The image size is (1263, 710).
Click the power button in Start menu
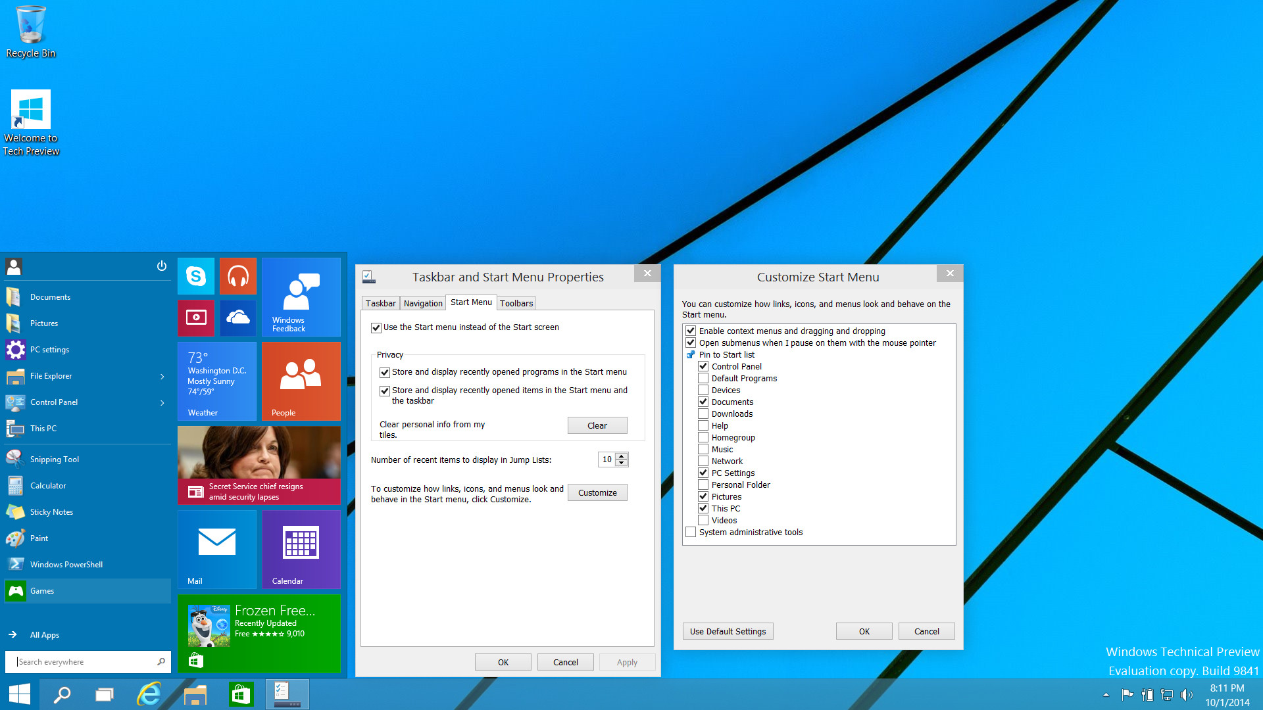click(x=162, y=266)
